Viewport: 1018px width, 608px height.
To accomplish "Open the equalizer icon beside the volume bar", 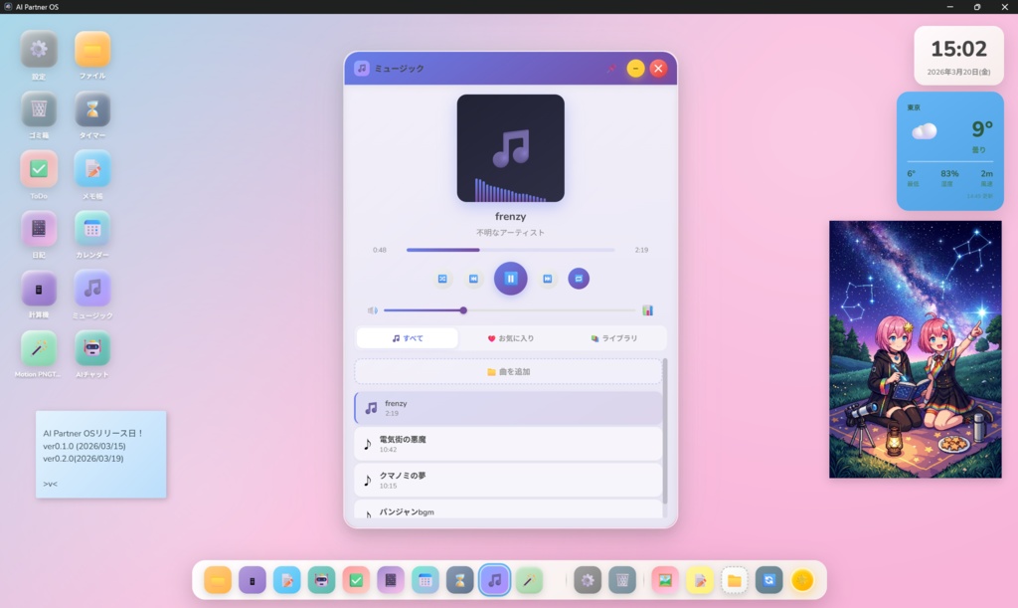I will [x=650, y=310].
